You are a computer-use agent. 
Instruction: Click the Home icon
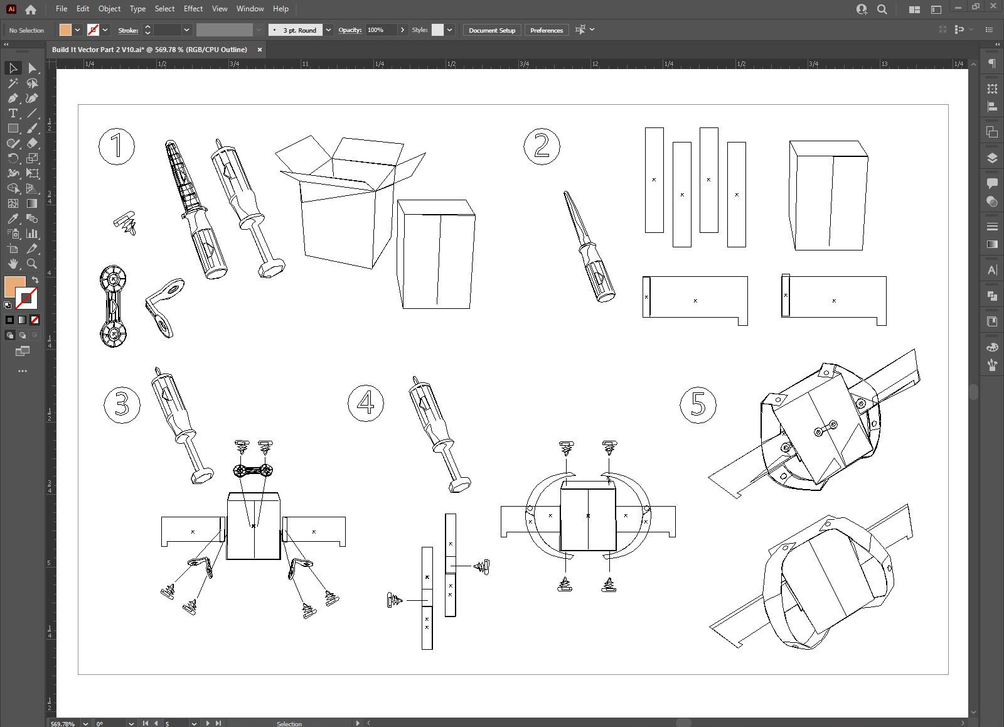30,9
